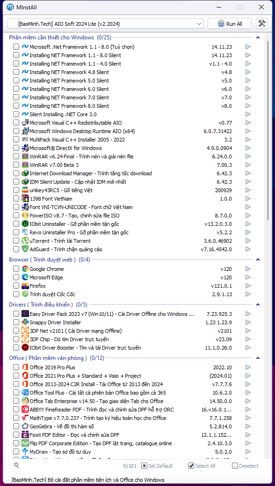
Task: Tick the checkbox for Internet Download Manager
Action: click(16, 173)
